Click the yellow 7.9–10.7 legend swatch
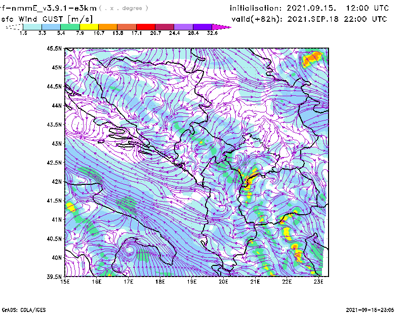The image size is (405, 313). pos(89,27)
